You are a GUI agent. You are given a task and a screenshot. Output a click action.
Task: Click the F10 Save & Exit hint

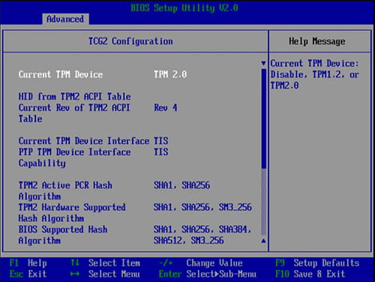coord(310,274)
